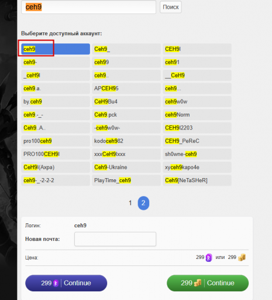Choose account sh0wne-ceh9
This screenshot has width=272, height=300.
click(x=197, y=154)
